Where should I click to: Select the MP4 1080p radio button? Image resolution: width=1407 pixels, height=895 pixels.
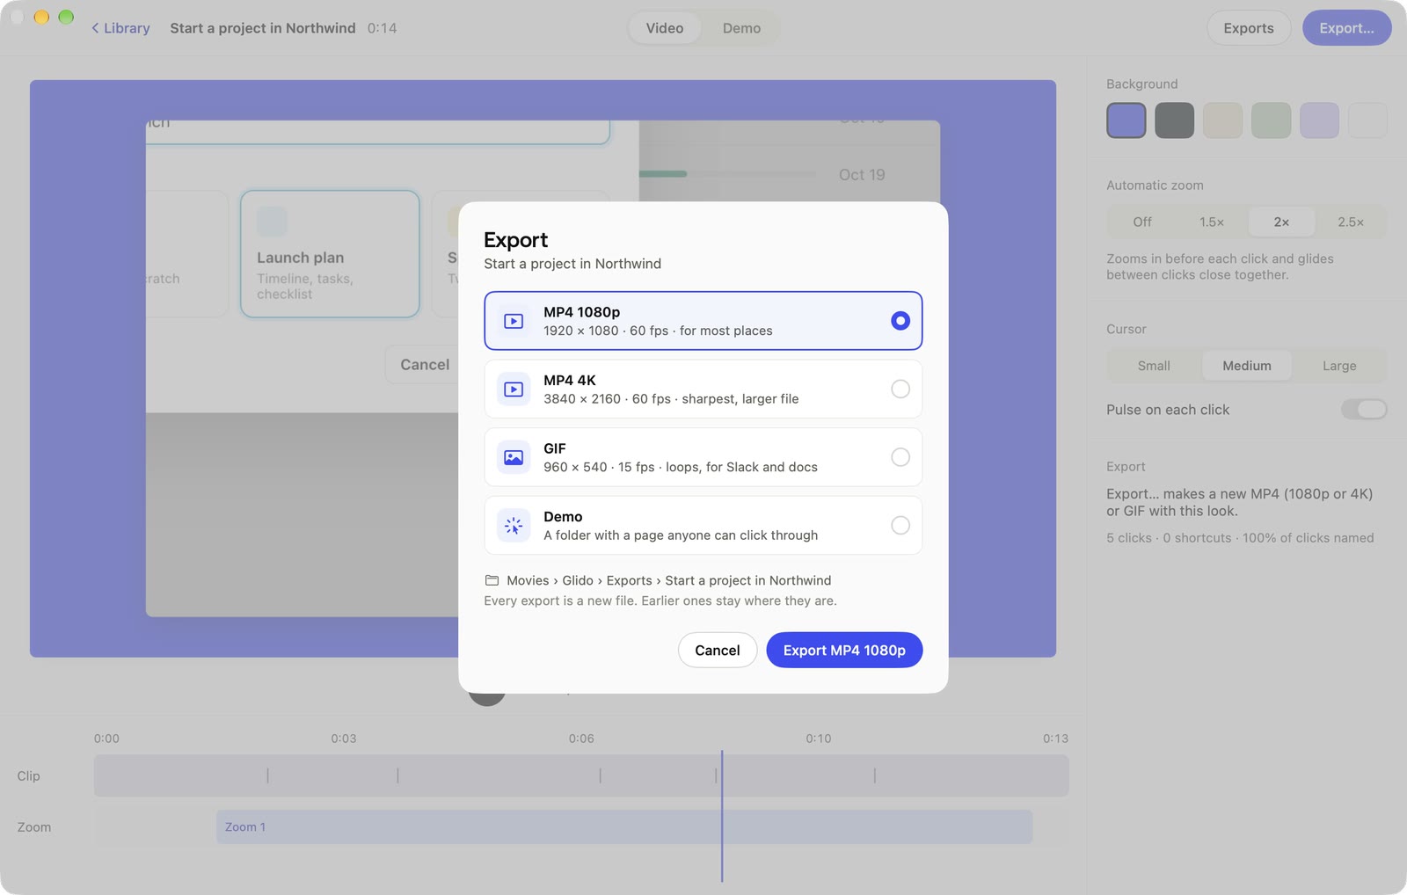[900, 321]
